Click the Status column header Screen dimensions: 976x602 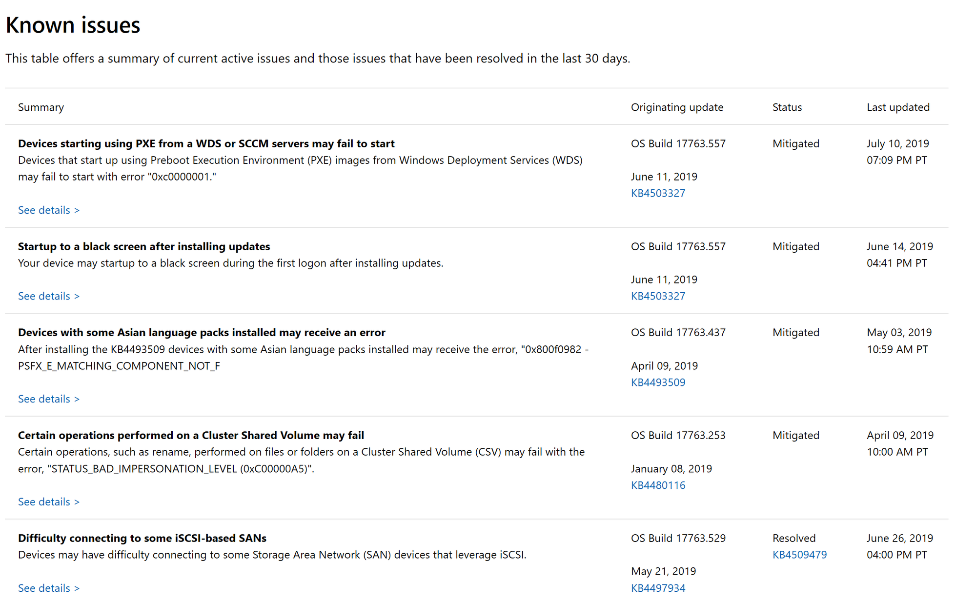click(x=787, y=107)
